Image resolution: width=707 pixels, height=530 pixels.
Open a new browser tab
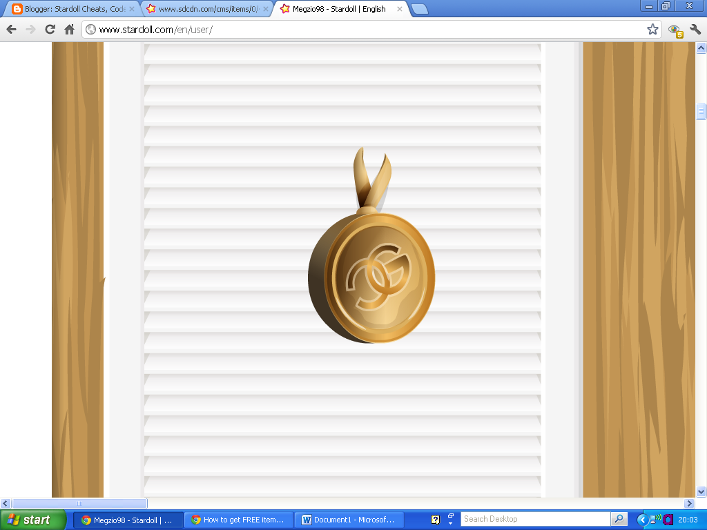420,9
